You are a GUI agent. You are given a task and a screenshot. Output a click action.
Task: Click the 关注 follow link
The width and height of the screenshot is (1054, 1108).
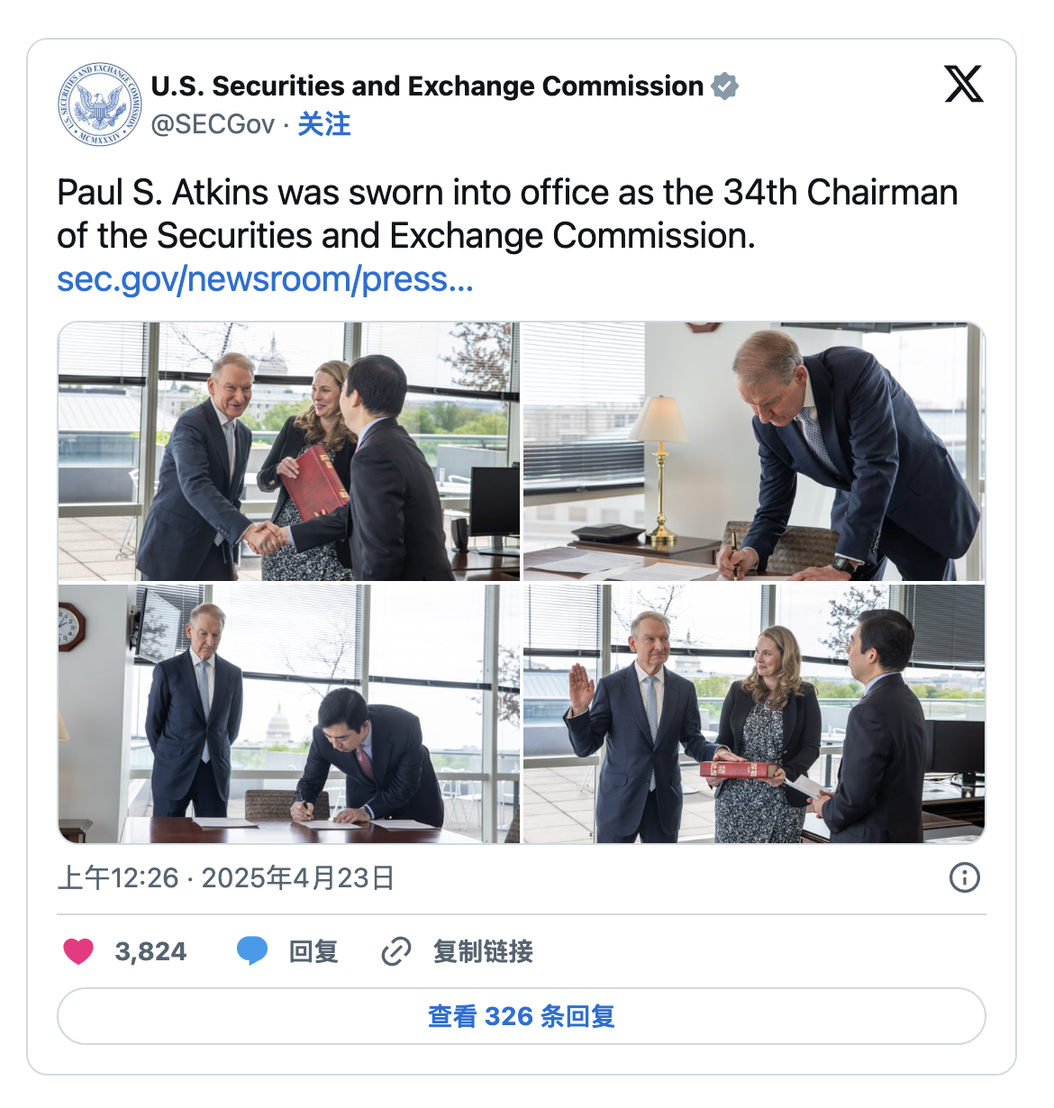(x=324, y=124)
